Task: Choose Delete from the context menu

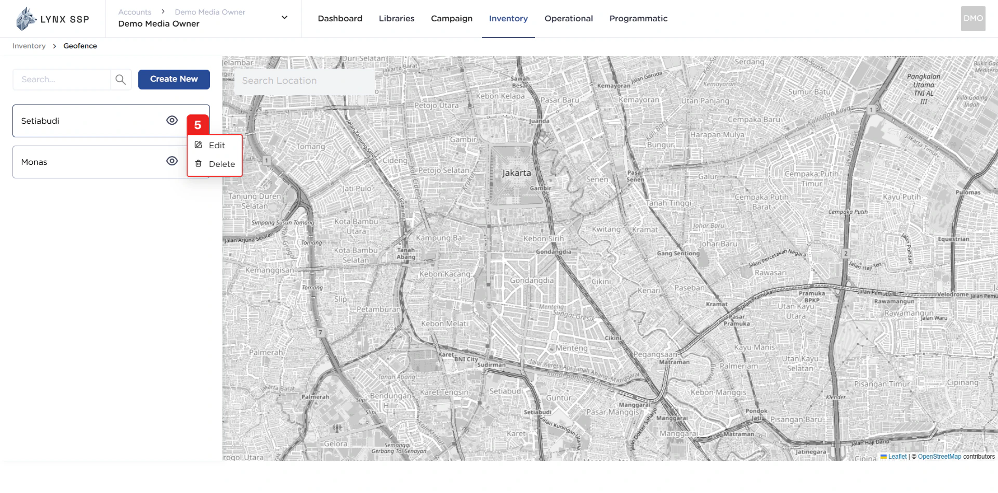Action: point(215,164)
